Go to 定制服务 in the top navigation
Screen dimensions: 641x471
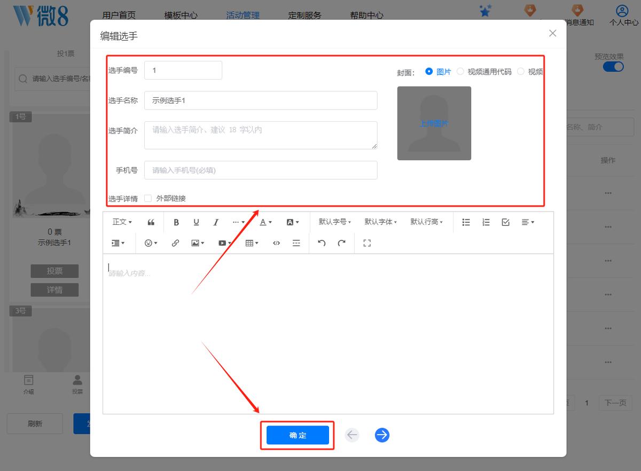pyautogui.click(x=304, y=15)
